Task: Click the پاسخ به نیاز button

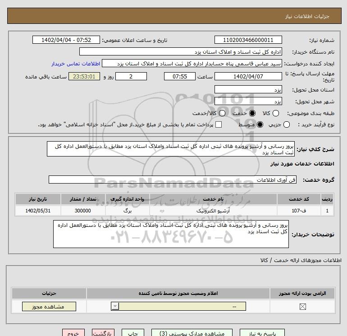Action: pyautogui.click(x=262, y=333)
